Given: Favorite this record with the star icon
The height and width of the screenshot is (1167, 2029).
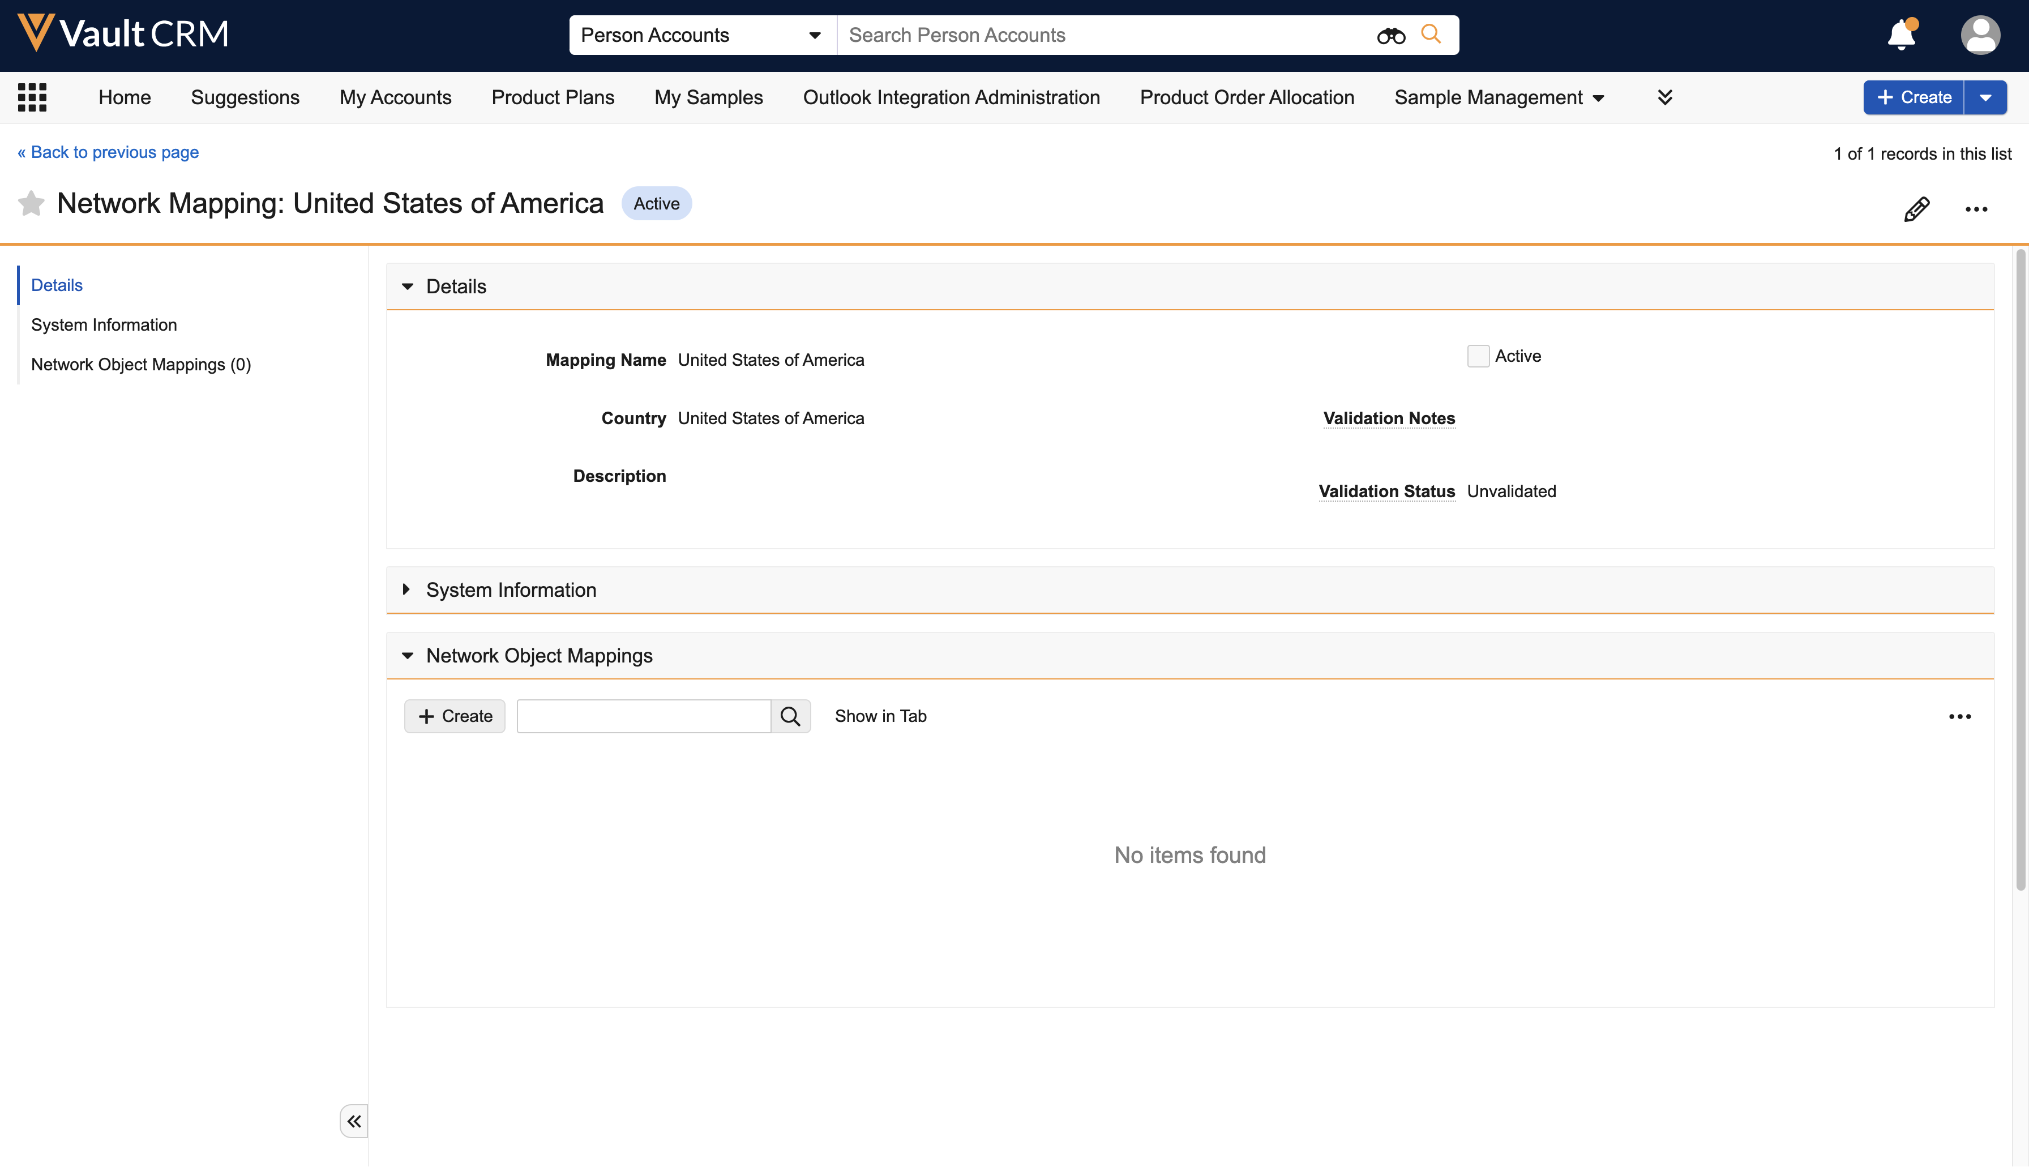Looking at the screenshot, I should coord(31,204).
